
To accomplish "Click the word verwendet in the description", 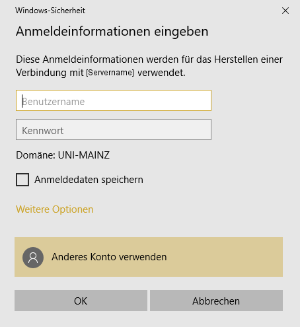I will [161, 73].
